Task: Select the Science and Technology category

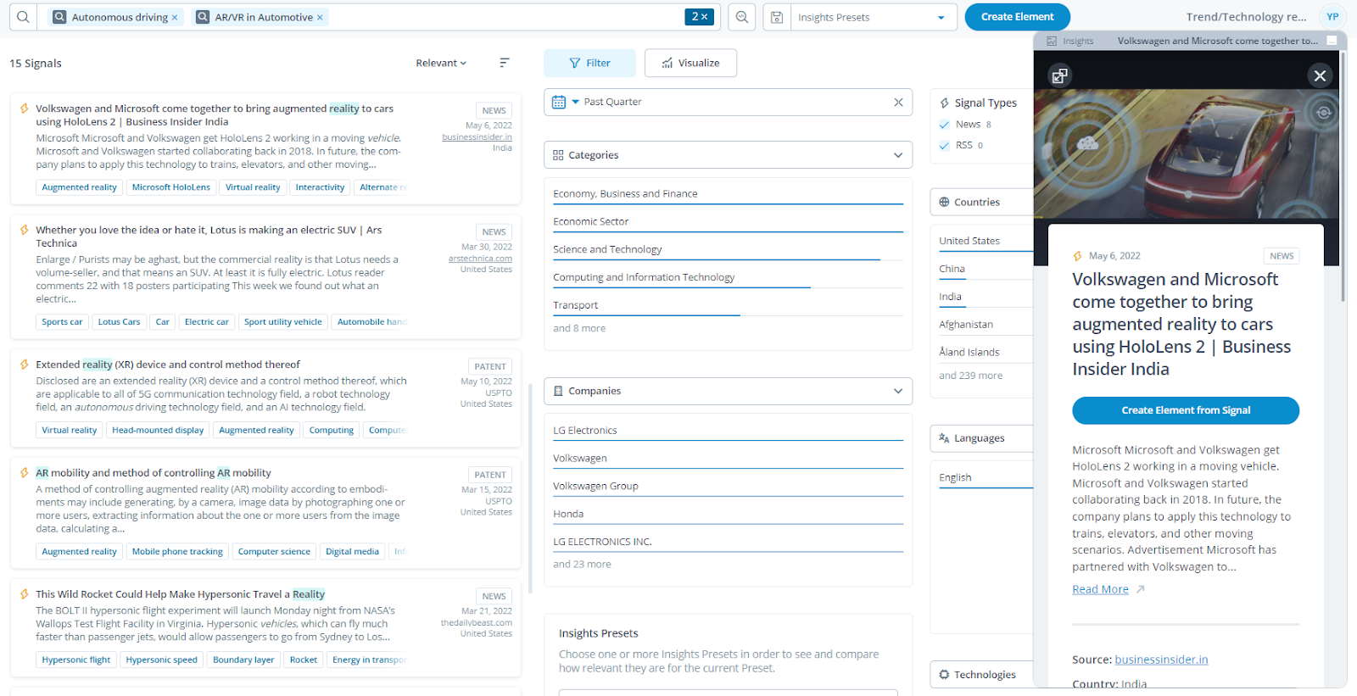Action: point(728,250)
